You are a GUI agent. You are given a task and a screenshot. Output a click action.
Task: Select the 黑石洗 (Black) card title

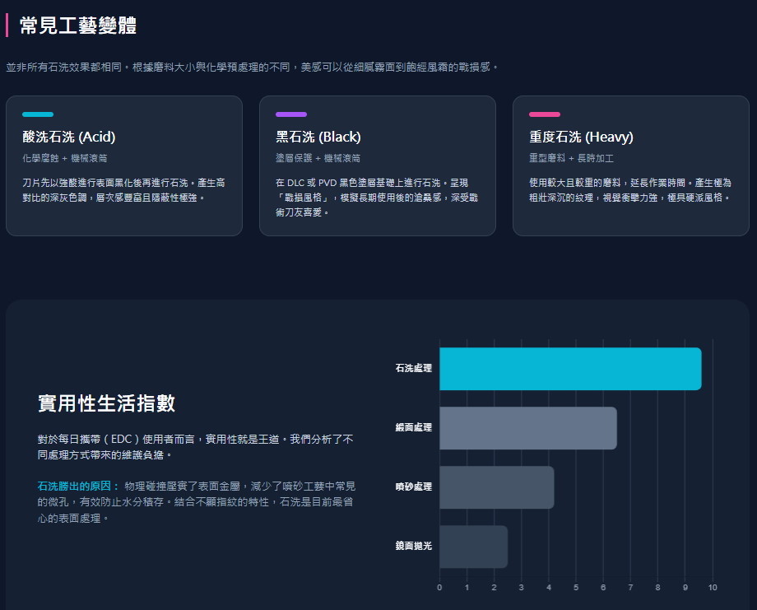318,137
